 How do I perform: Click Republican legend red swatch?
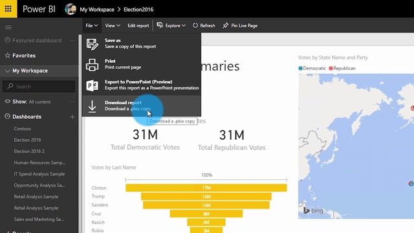(x=331, y=68)
